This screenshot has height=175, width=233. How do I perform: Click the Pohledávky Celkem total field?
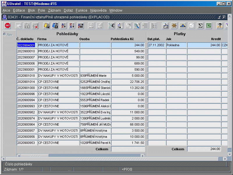pos(128,149)
